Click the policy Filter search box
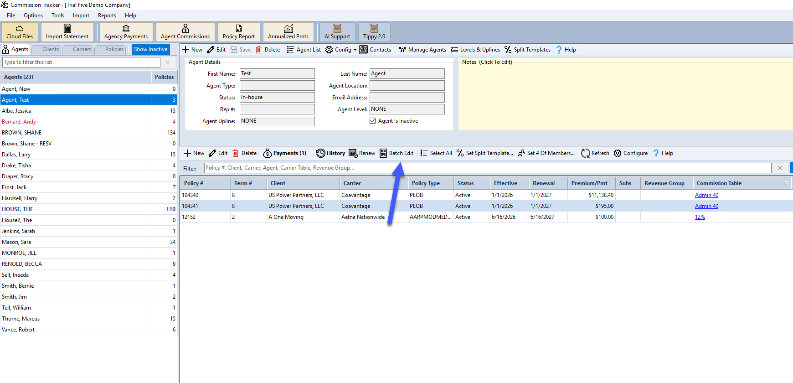 click(x=488, y=168)
